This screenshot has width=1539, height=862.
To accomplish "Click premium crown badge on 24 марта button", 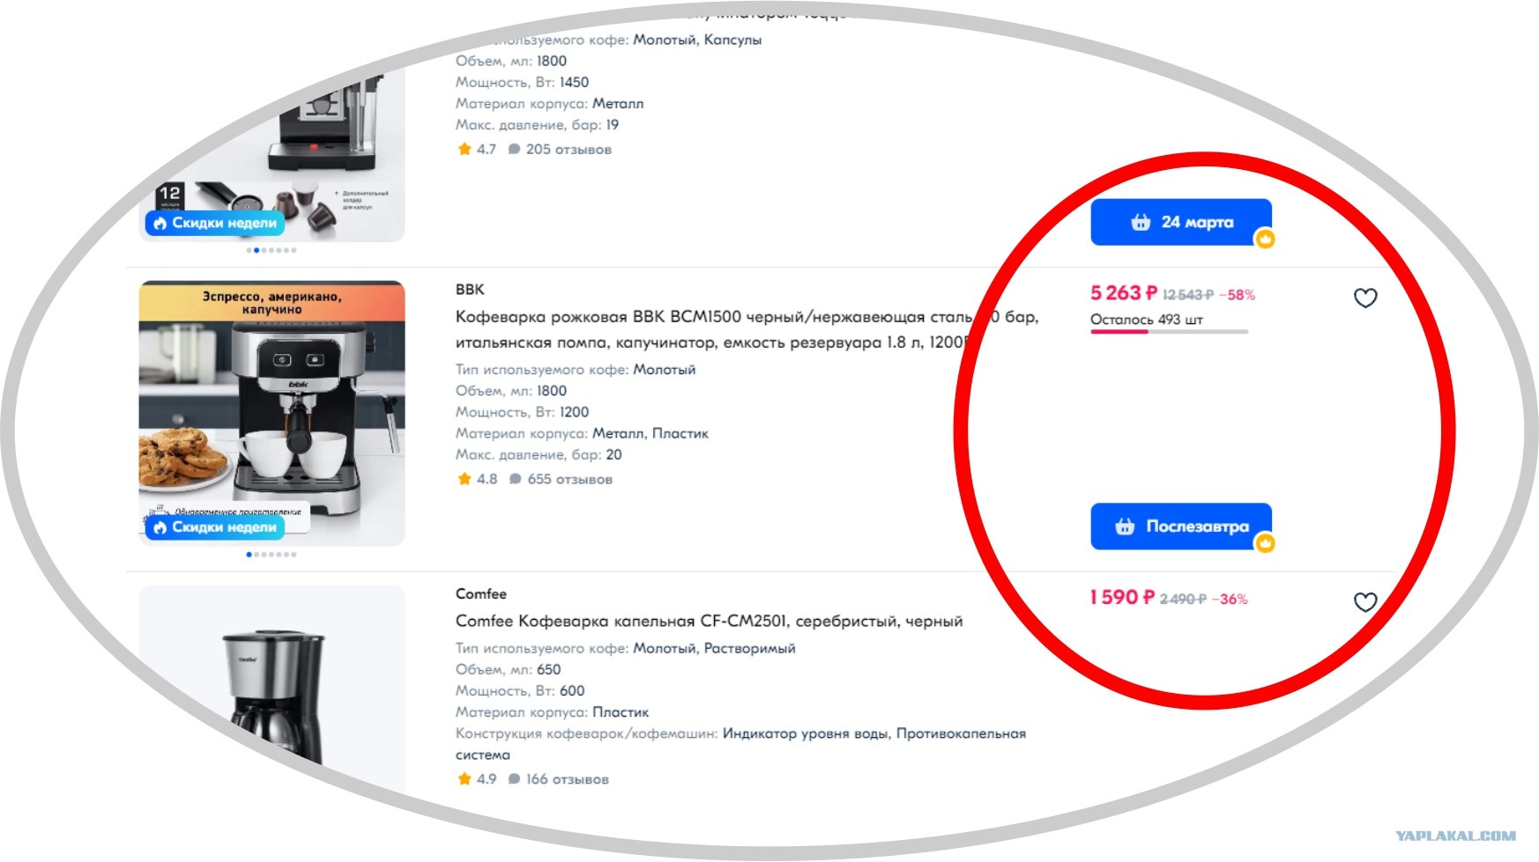I will click(1265, 239).
